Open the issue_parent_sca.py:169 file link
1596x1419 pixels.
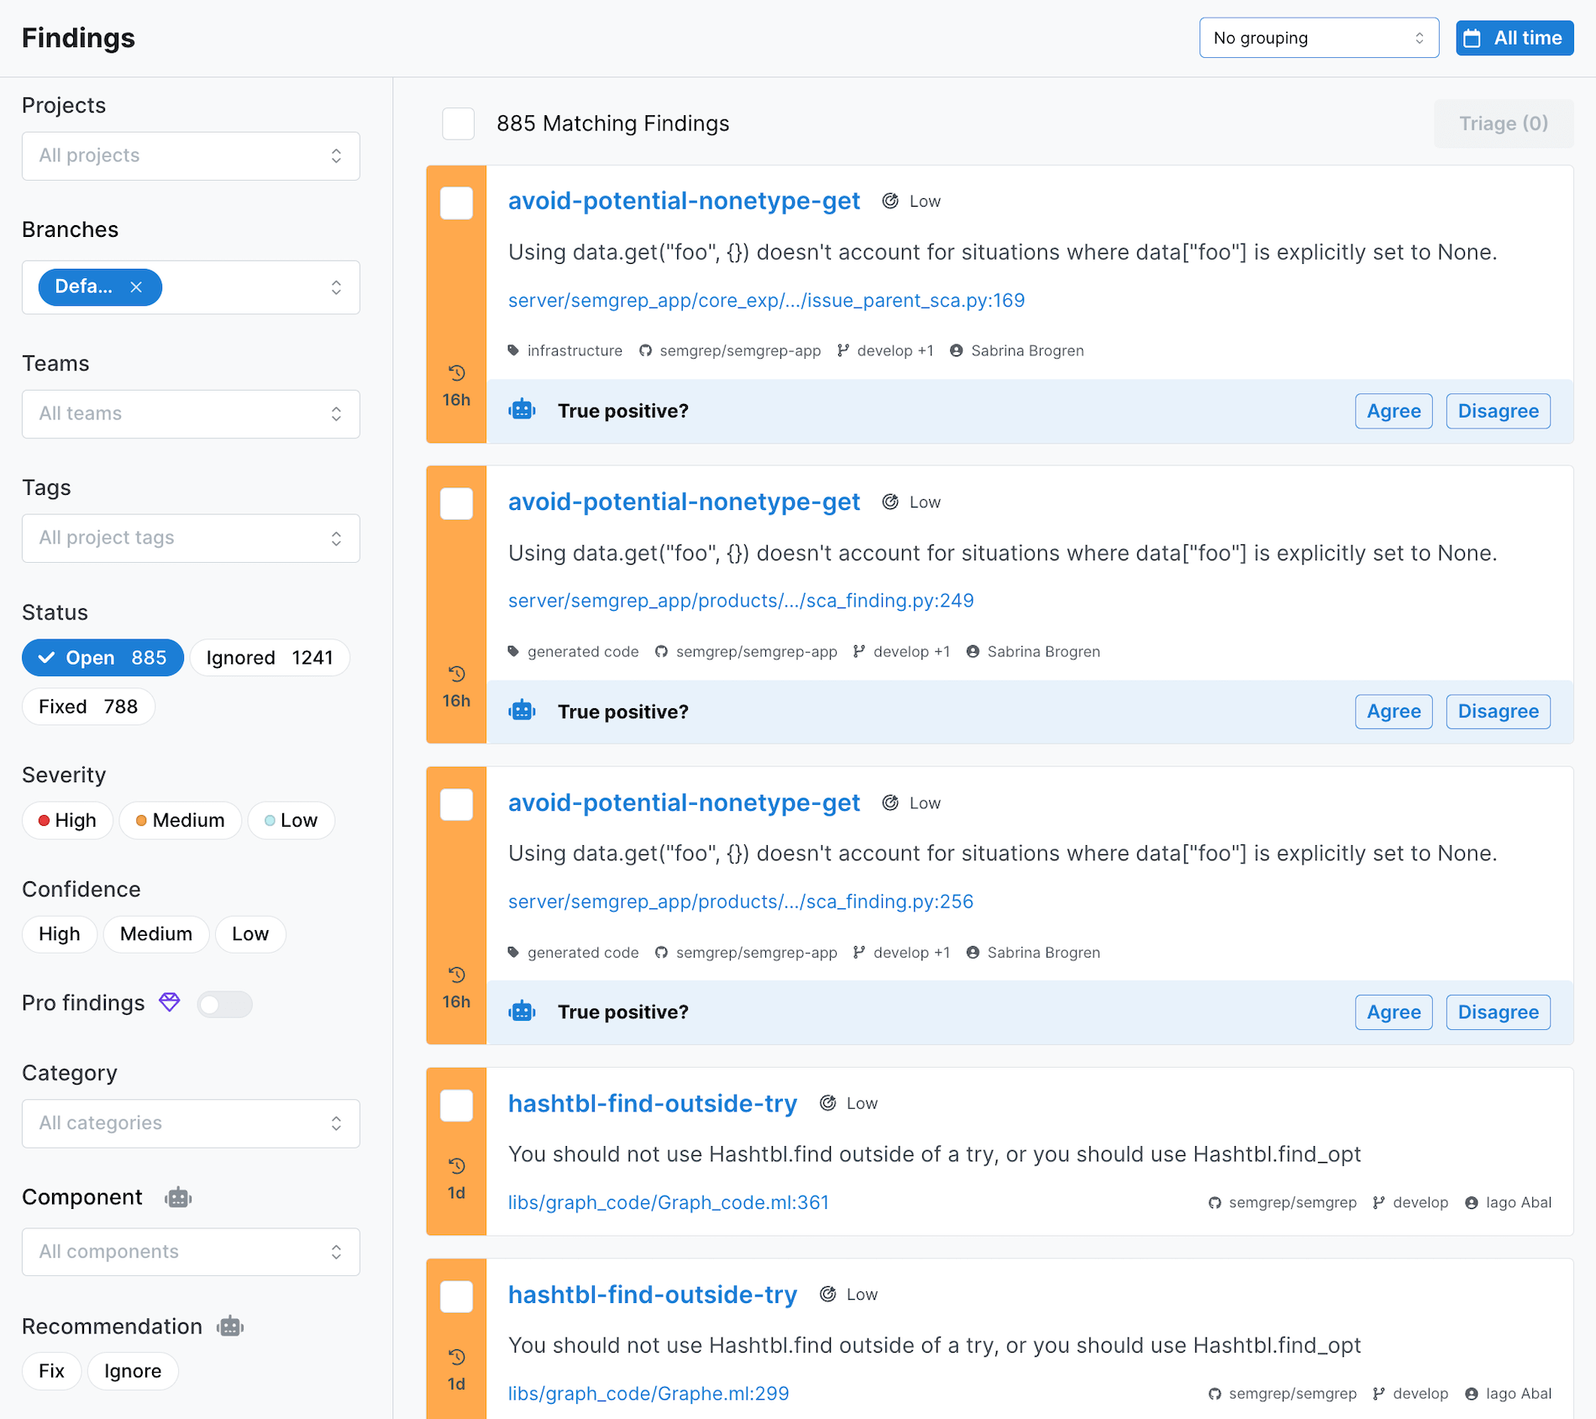766,301
